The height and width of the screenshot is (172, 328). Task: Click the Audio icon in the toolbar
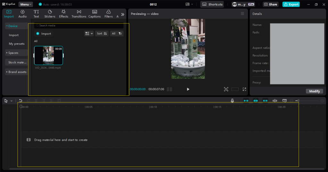[x=22, y=14]
